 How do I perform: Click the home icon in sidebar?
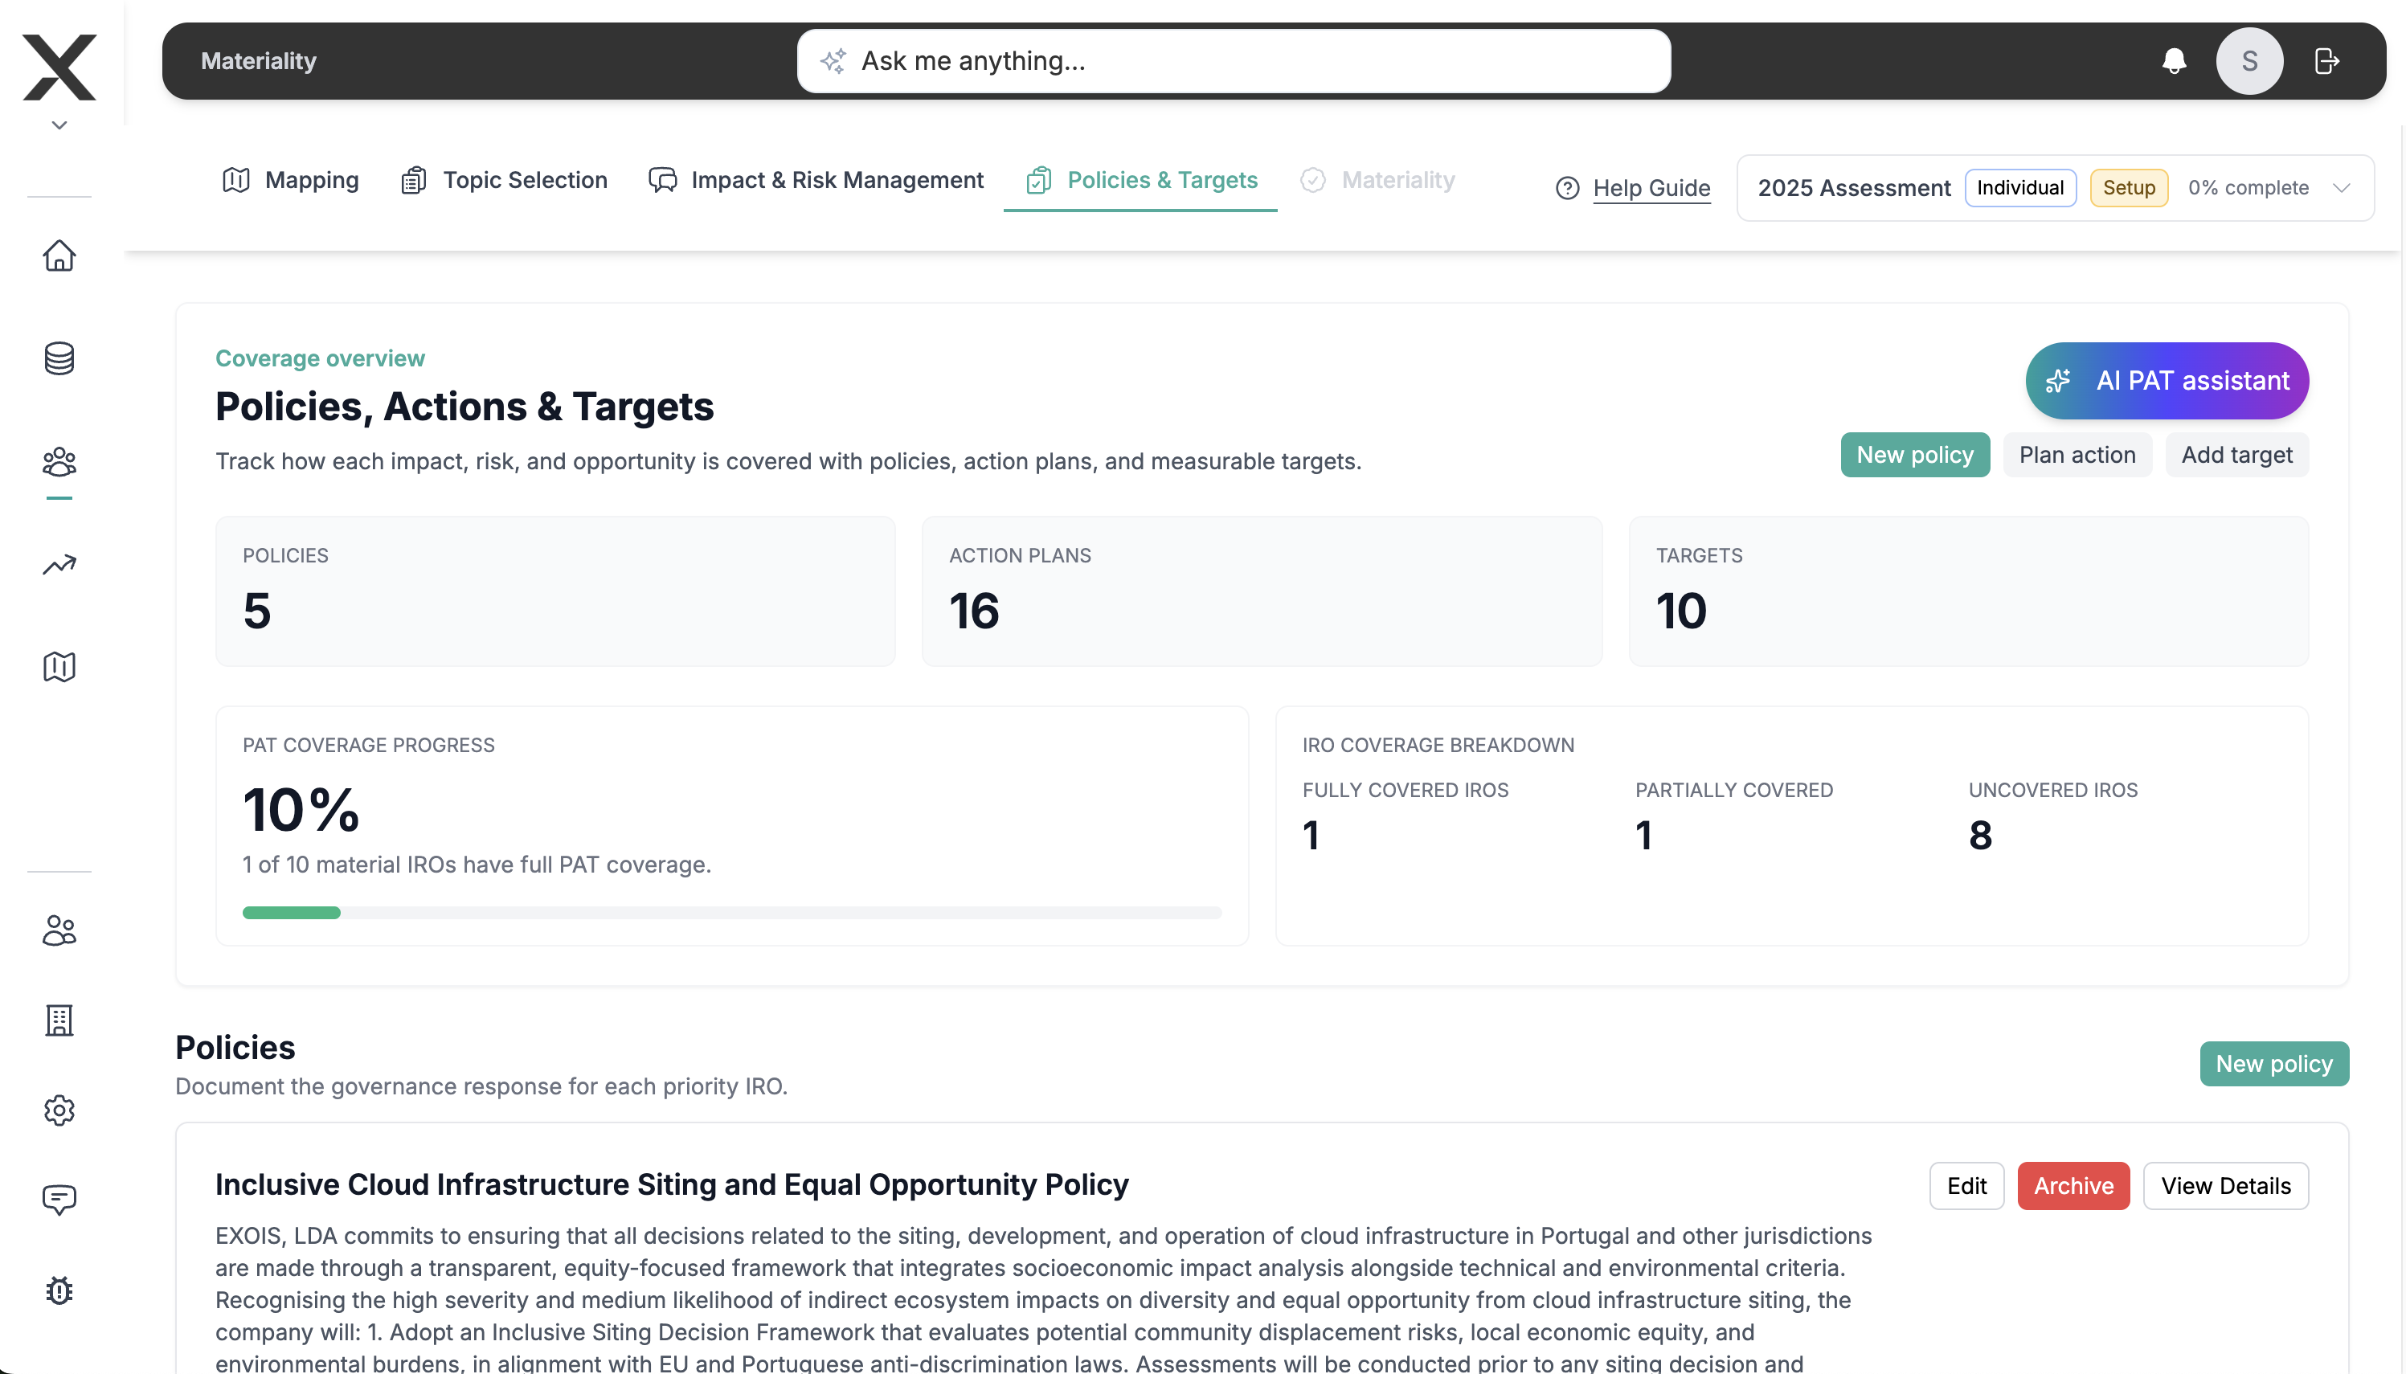tap(59, 256)
